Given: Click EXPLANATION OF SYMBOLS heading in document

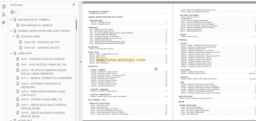Looking at the screenshot, I should (98, 12).
